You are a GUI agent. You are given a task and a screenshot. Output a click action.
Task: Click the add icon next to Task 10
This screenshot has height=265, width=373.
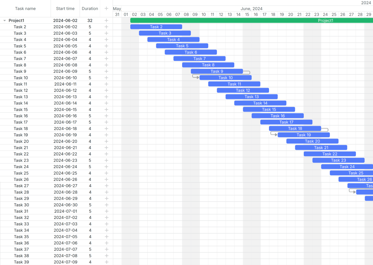coord(106,78)
